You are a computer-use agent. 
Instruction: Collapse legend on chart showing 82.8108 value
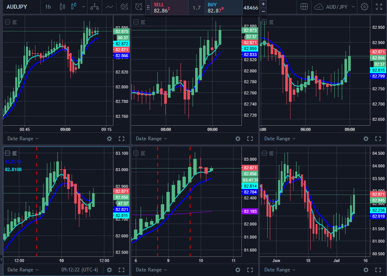[8, 153]
